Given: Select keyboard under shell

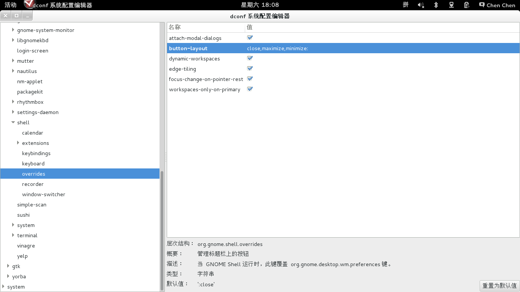Looking at the screenshot, I should [x=33, y=163].
